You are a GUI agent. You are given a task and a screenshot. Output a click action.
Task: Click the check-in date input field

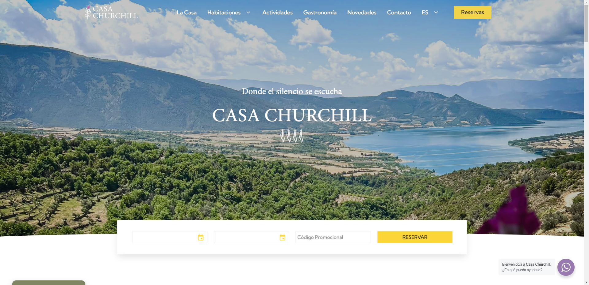coord(170,237)
